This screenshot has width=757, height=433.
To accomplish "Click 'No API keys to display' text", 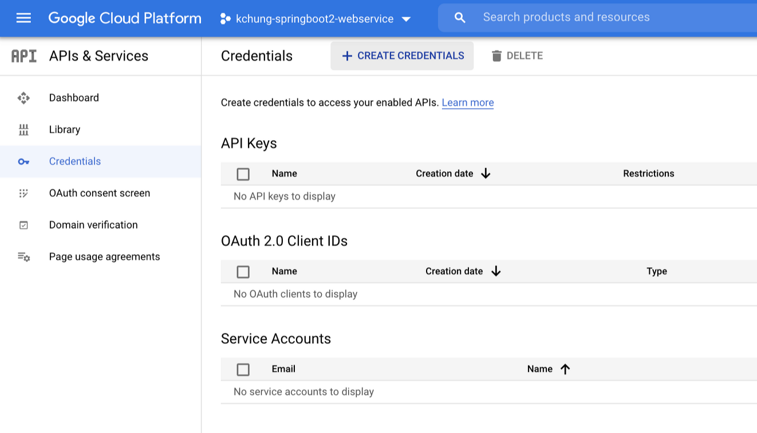I will pos(285,196).
